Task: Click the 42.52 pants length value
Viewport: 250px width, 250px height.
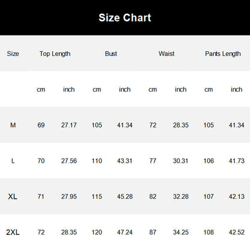Action: (x=237, y=233)
